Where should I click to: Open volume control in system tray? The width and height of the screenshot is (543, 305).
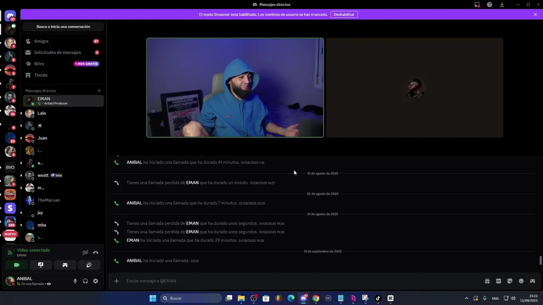pos(513,298)
